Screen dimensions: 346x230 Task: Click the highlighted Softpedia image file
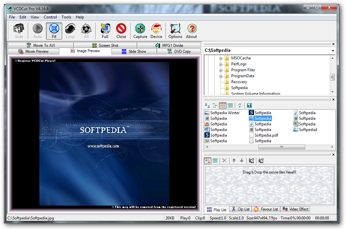[x=260, y=118]
